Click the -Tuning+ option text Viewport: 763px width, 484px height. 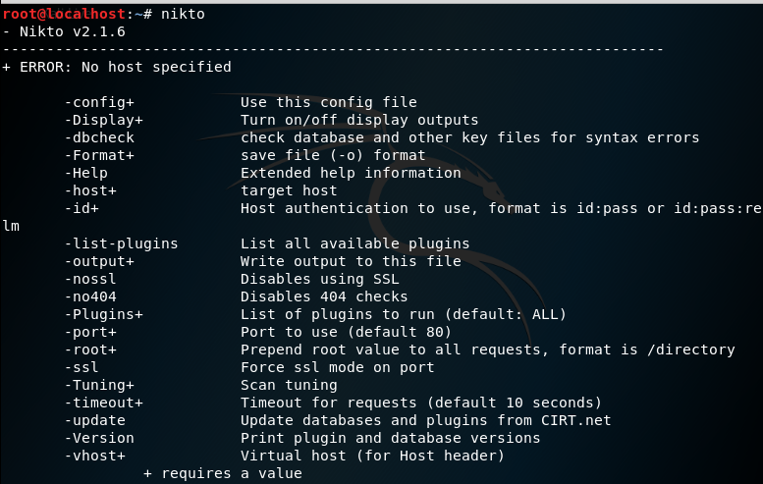click(x=99, y=385)
